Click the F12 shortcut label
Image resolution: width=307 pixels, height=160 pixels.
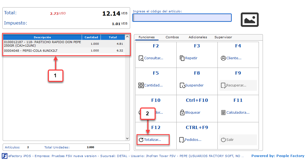(x=156, y=127)
